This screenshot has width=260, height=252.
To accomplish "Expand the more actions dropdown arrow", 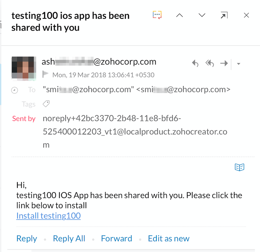I will [238, 64].
